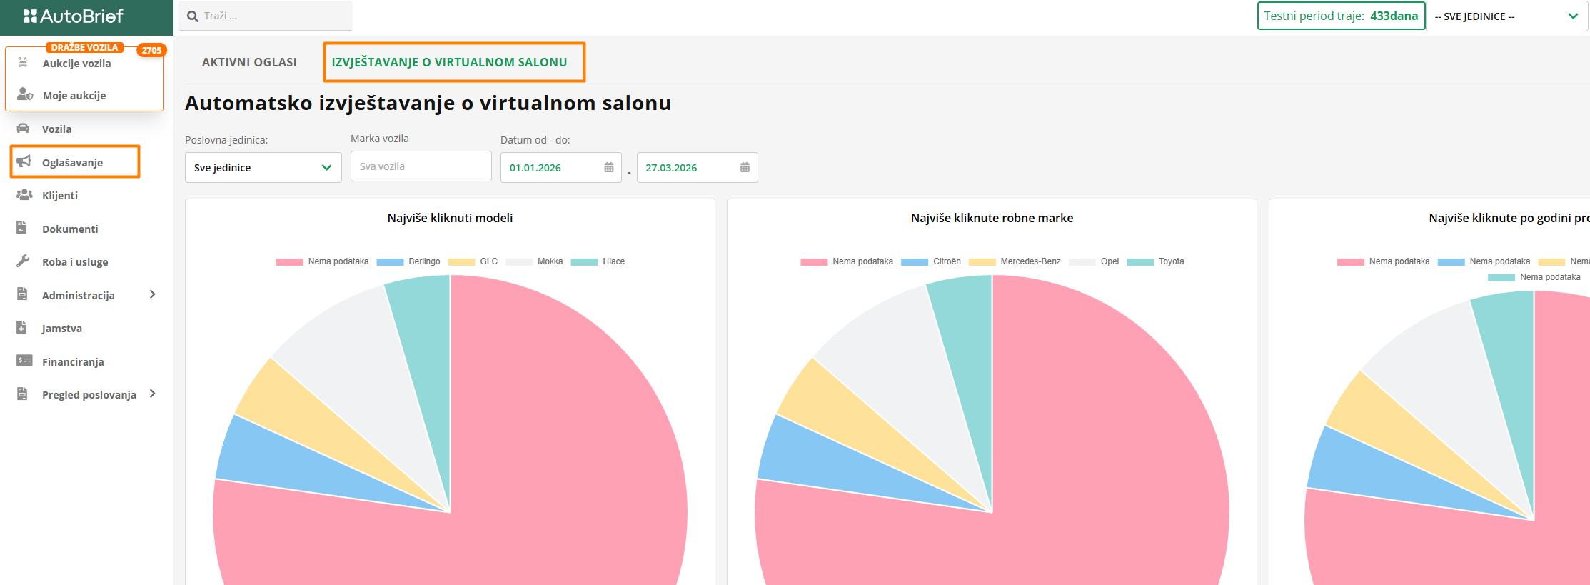Click the Najviše kliknute robne marke title
The height and width of the screenshot is (585, 1590).
point(992,218)
